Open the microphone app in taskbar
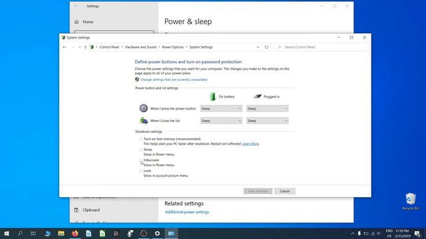 (130, 233)
